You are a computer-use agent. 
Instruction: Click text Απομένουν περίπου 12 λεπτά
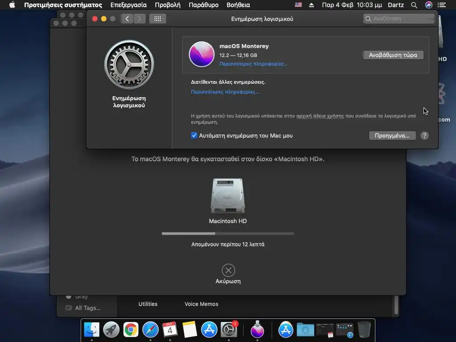tap(228, 244)
